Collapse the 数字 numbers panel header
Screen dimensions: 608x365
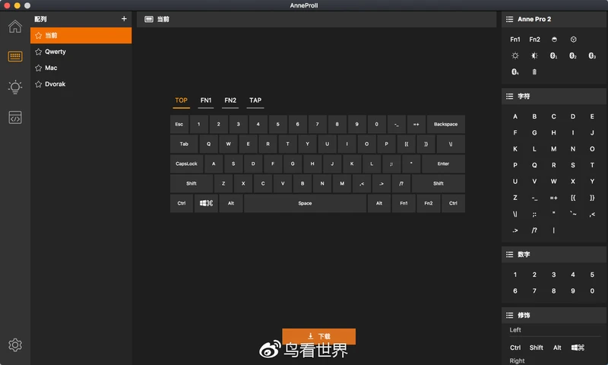coord(555,255)
